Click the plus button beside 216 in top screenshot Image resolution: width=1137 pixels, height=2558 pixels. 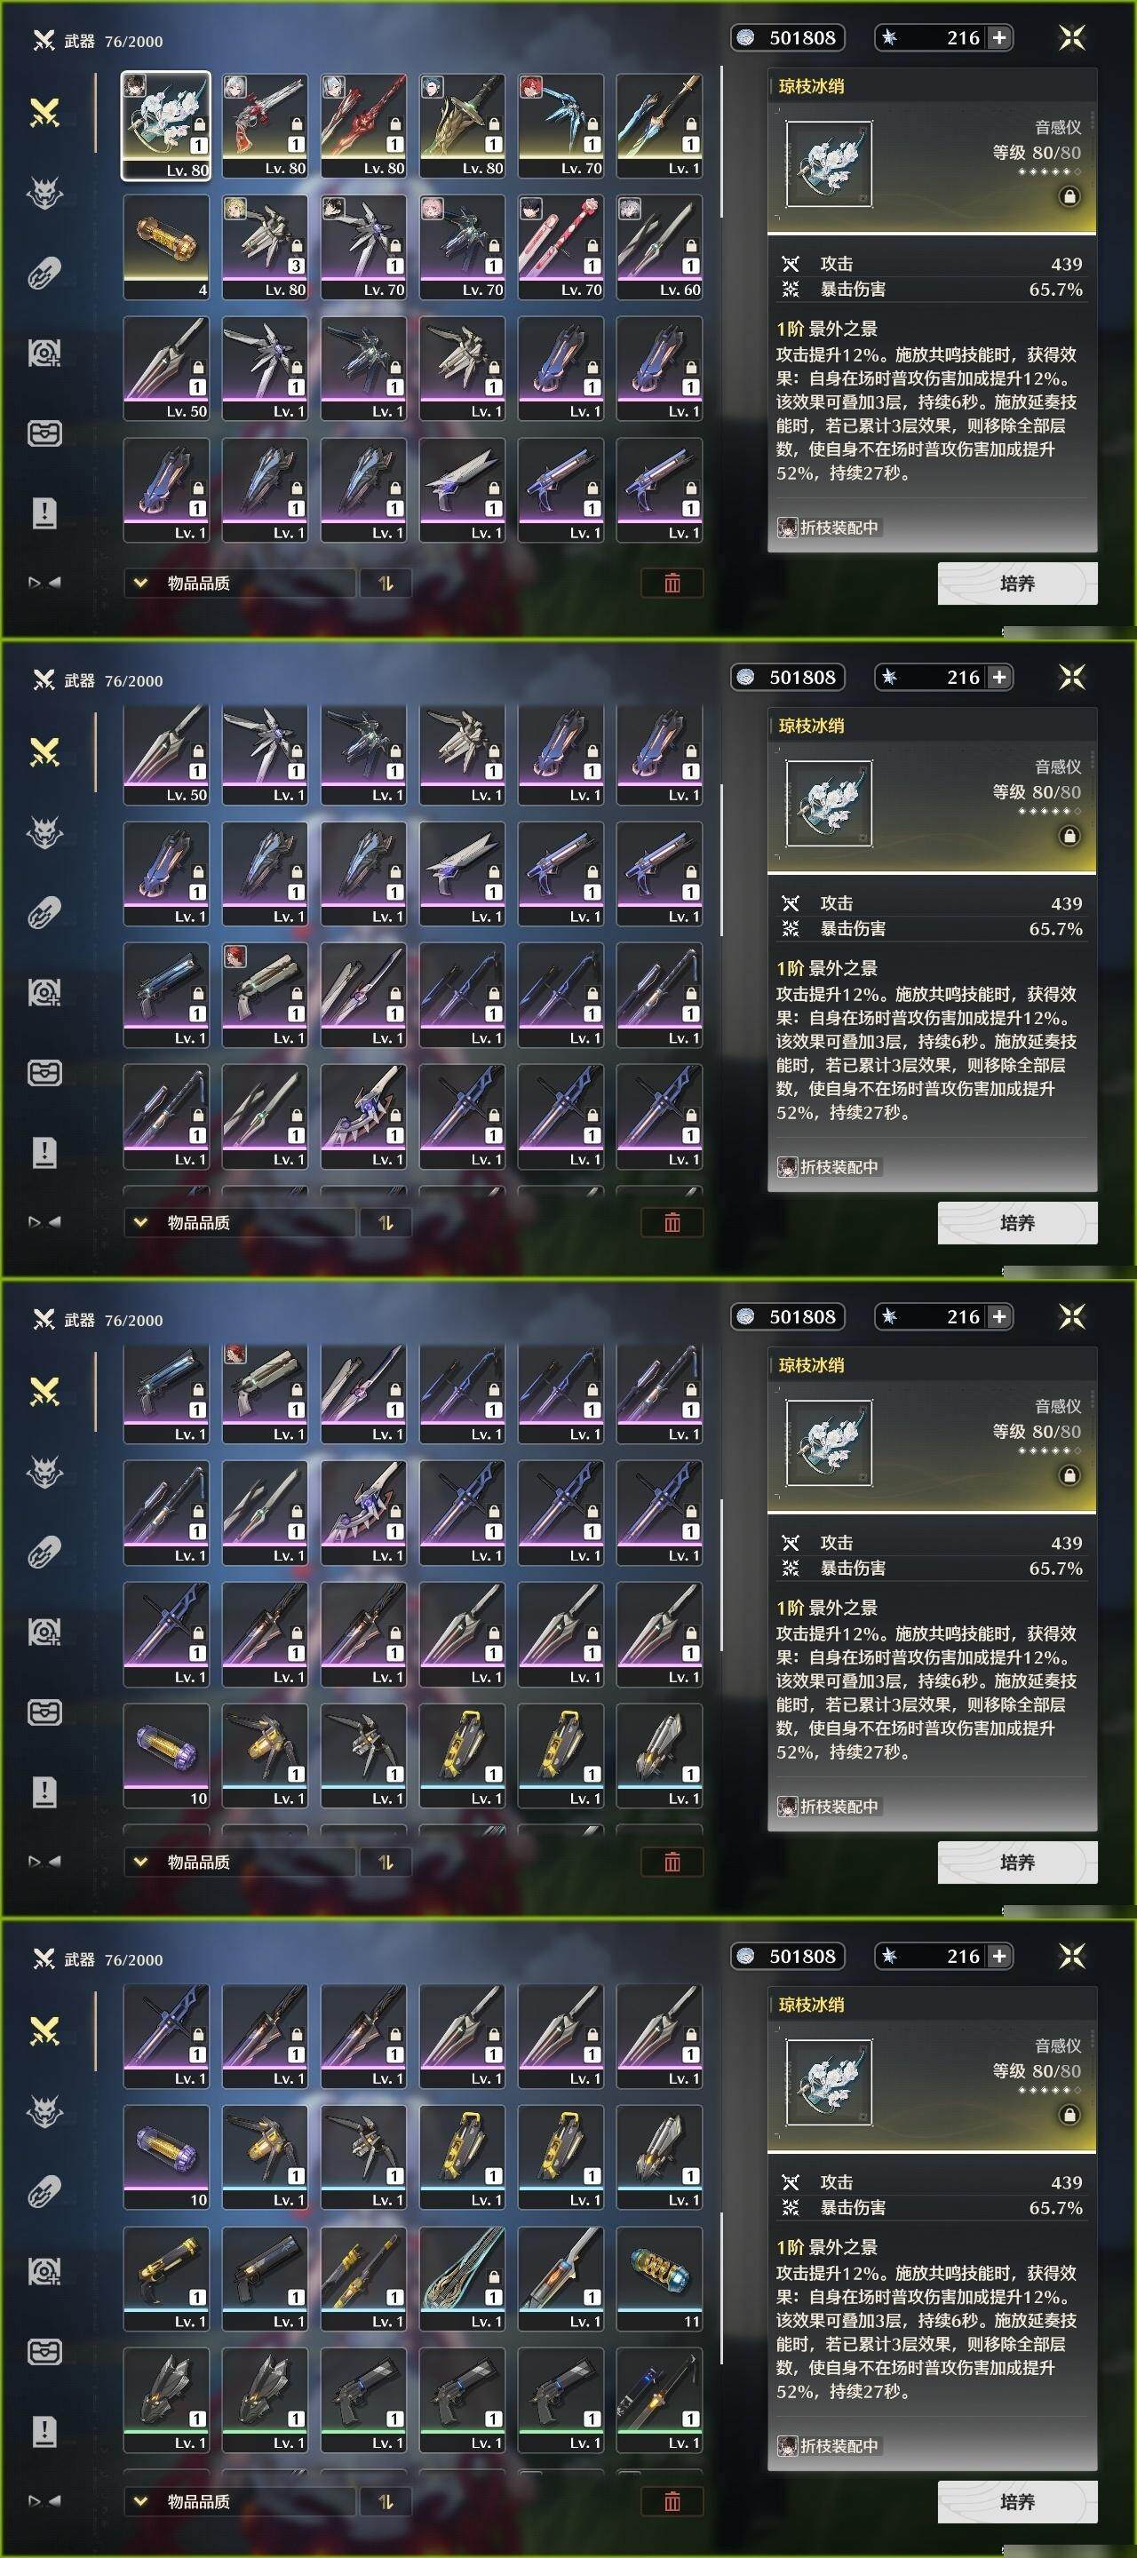coord(999,37)
